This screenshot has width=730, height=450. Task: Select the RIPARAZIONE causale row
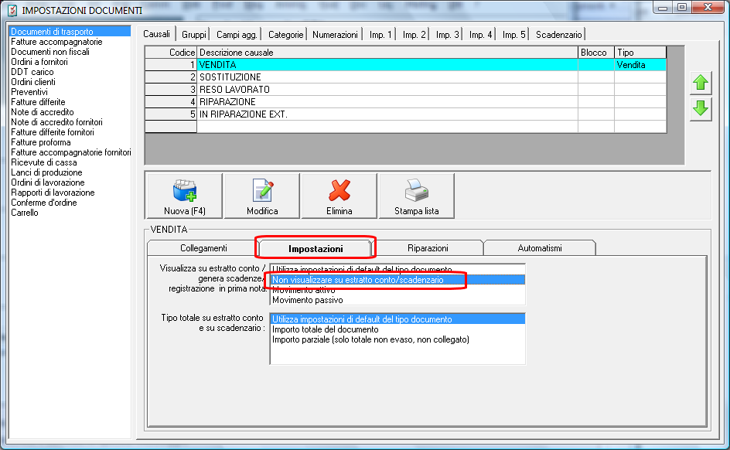(405, 102)
